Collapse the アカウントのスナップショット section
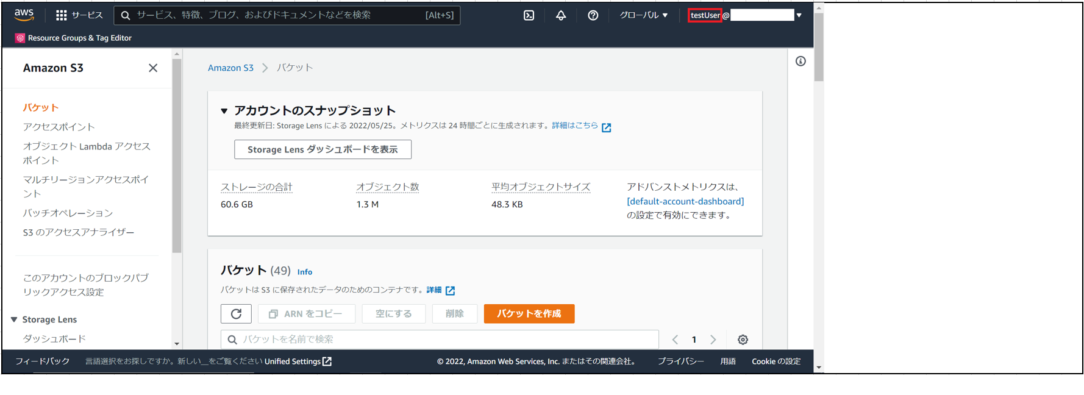 pyautogui.click(x=224, y=111)
